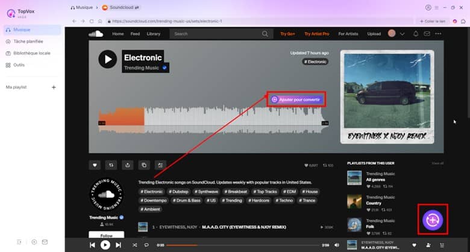Click Try Go+ link
The width and height of the screenshot is (470, 252).
tap(288, 34)
